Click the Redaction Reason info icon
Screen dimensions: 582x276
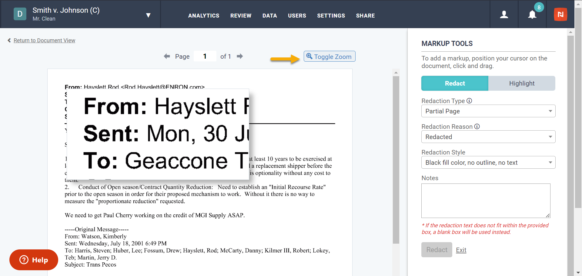[x=477, y=126]
